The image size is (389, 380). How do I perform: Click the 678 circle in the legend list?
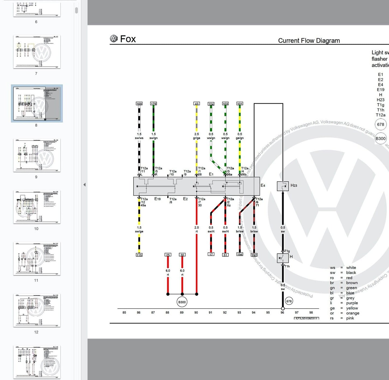click(380, 125)
